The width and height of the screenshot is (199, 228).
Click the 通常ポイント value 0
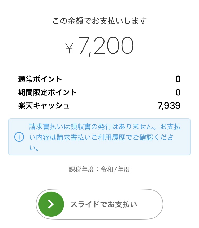point(178,79)
